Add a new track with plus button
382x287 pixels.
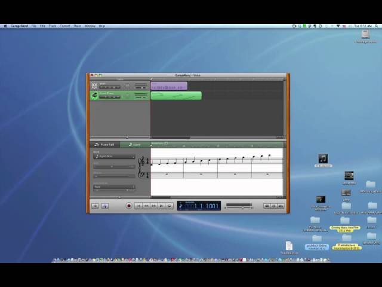95,206
